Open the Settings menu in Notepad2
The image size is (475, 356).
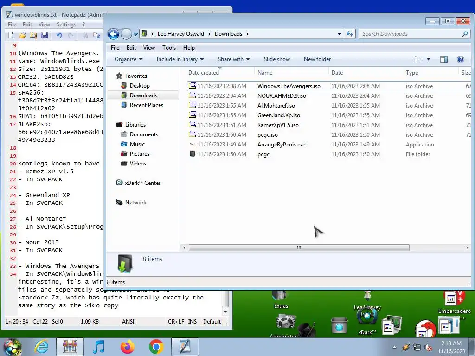pos(66,25)
